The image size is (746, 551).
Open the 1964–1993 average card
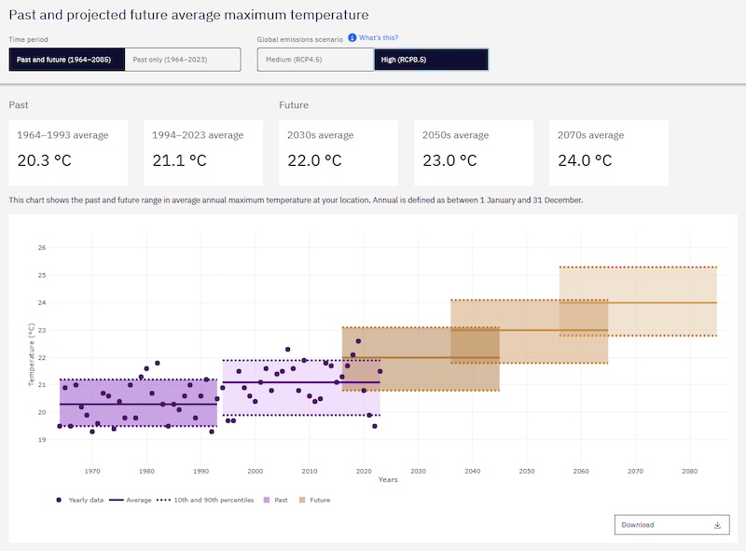pos(68,152)
